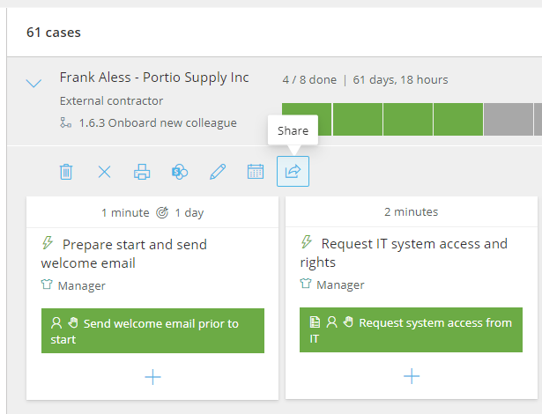The height and width of the screenshot is (414, 542).
Task: Click the grey segment of the progress bar
Action: click(508, 120)
